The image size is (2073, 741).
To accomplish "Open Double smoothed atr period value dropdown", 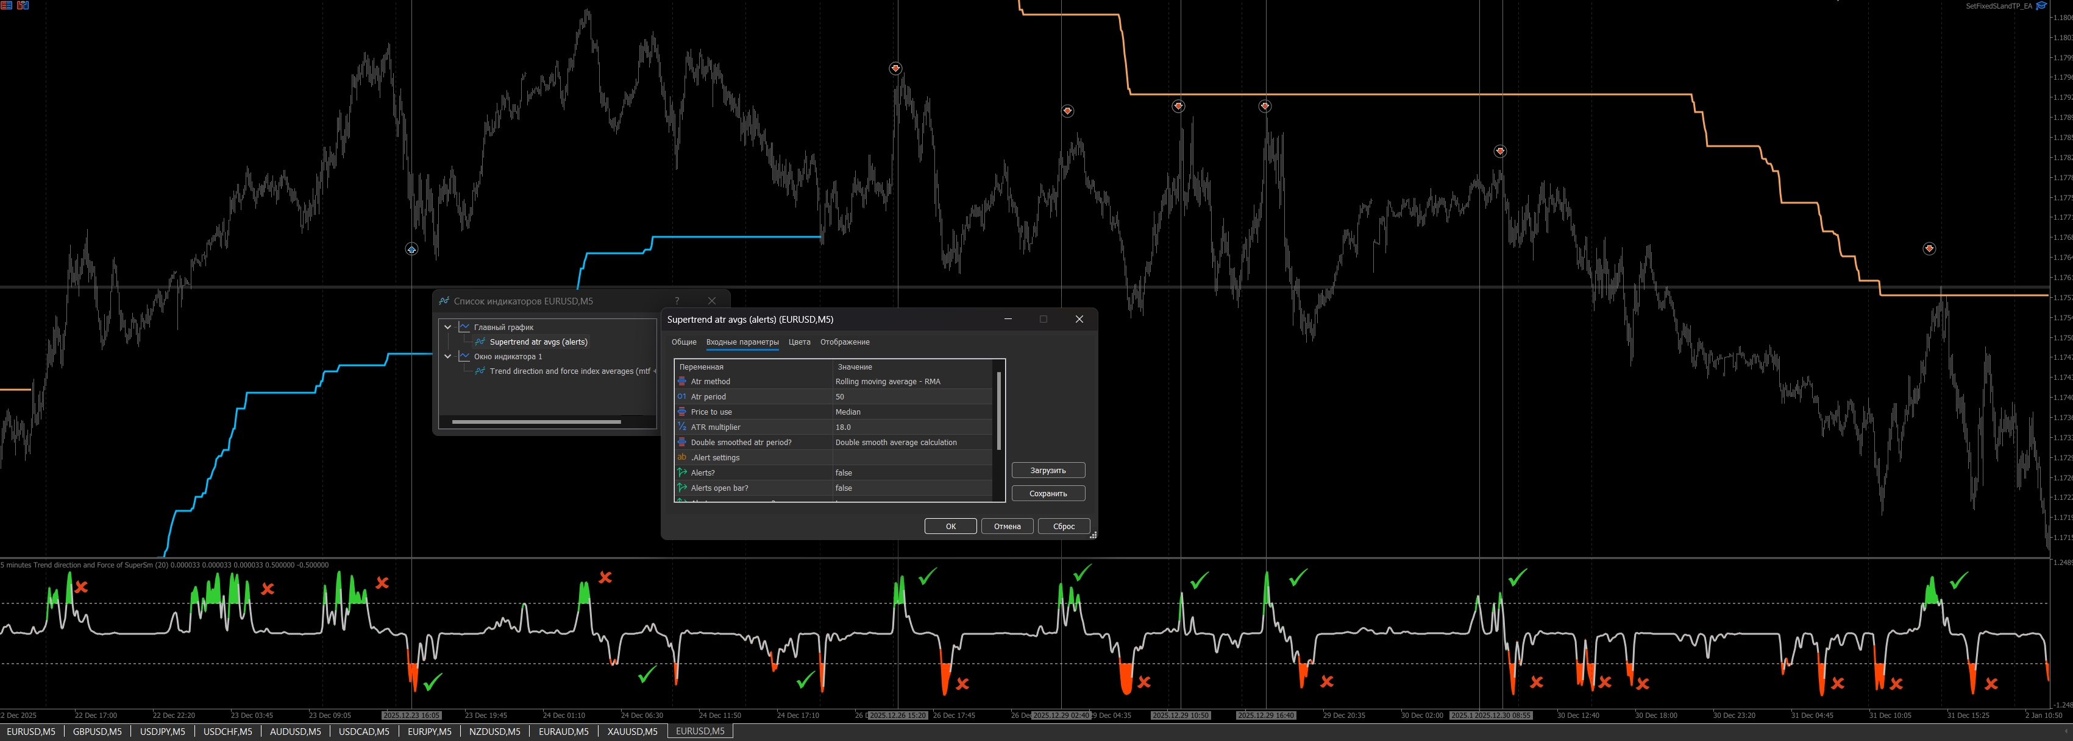I will click(x=912, y=443).
